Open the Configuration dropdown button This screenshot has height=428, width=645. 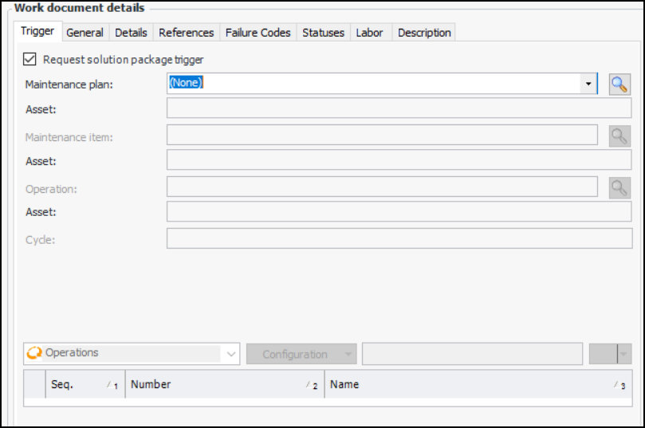pyautogui.click(x=301, y=354)
